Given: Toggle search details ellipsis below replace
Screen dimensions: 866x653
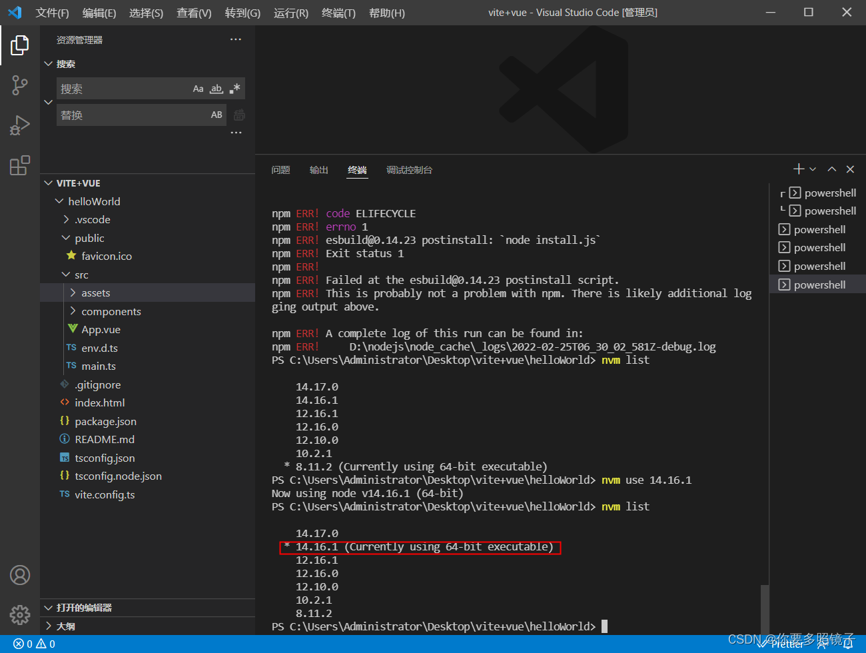Looking at the screenshot, I should tap(236, 133).
